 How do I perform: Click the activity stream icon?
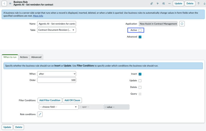point(158,4)
